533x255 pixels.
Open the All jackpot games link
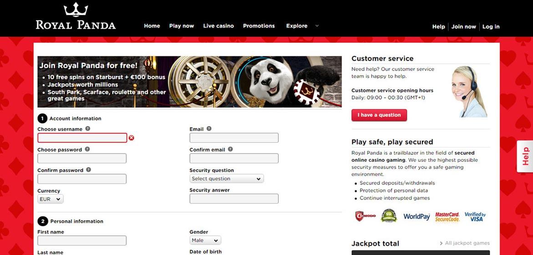pos(465,243)
